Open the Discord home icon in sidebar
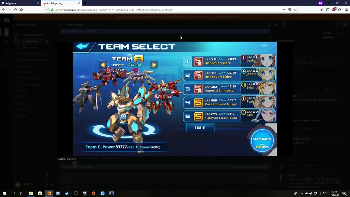 7,20
